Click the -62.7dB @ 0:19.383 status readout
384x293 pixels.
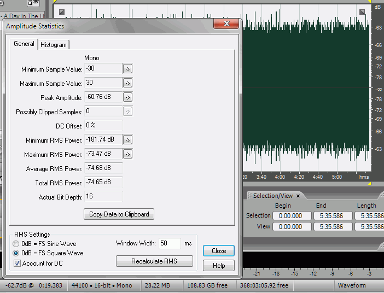pos(34,285)
